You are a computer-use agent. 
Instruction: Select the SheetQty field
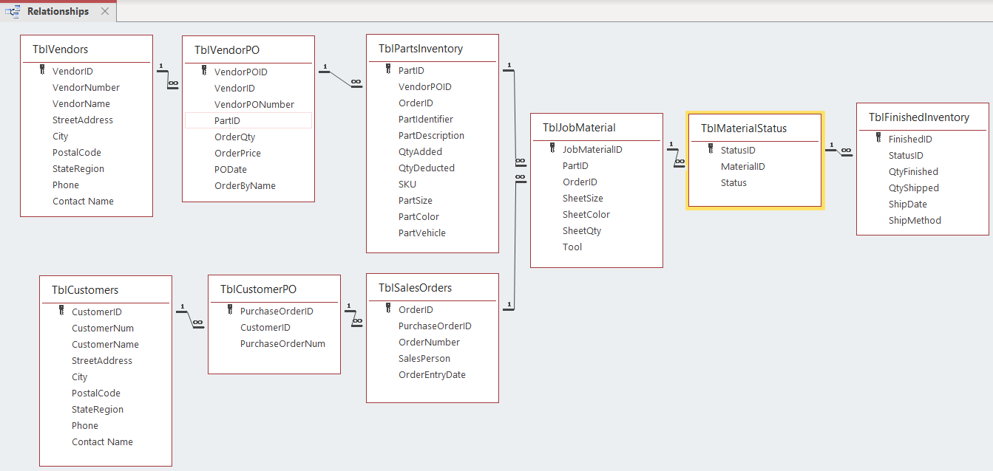582,230
